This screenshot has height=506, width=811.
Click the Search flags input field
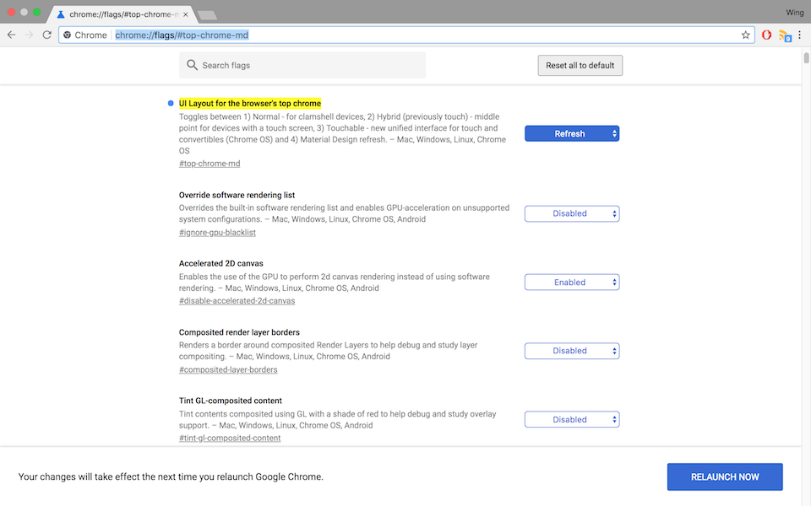[x=302, y=65]
